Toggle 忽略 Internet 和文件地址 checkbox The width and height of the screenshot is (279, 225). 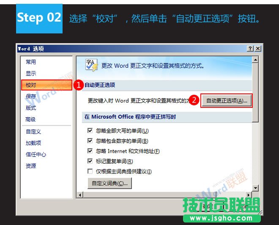[90, 151]
